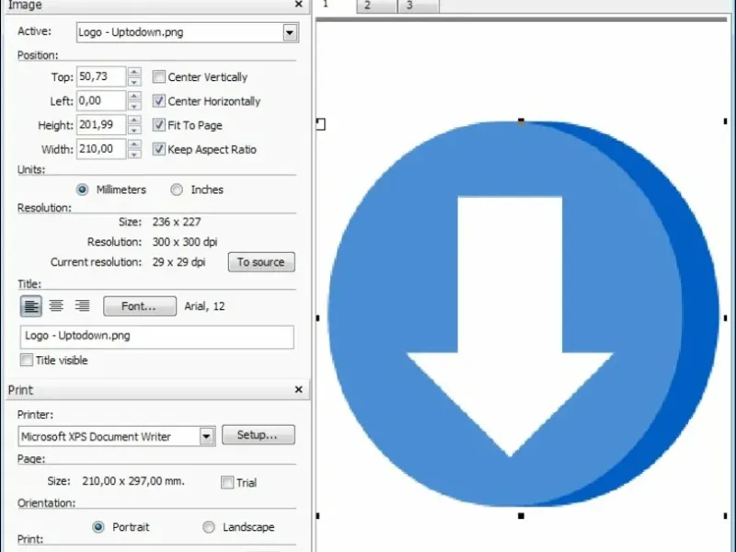Increase the Top position value
The height and width of the screenshot is (552, 736).
(134, 72)
